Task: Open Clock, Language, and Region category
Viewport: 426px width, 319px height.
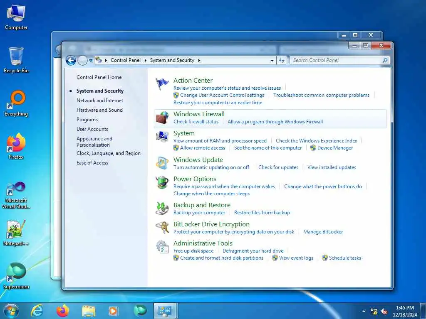Action: click(109, 153)
